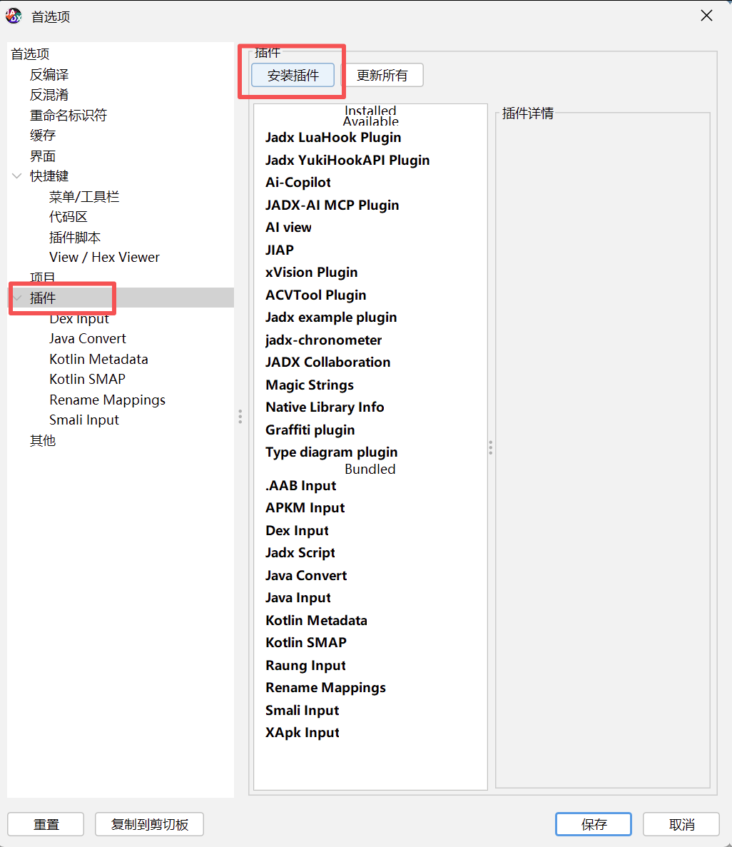Select Java Input bundled plugin
This screenshot has width=732, height=847.
click(298, 597)
